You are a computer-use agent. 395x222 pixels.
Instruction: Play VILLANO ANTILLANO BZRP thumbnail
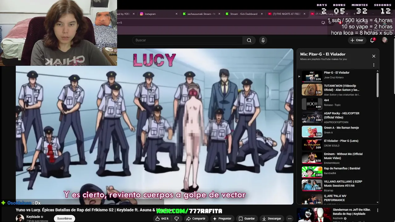pos(312,186)
